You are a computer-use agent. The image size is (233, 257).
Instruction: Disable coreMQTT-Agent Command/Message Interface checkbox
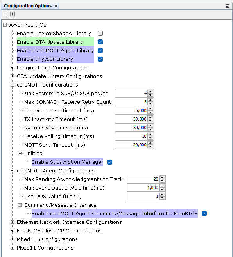coord(204,214)
